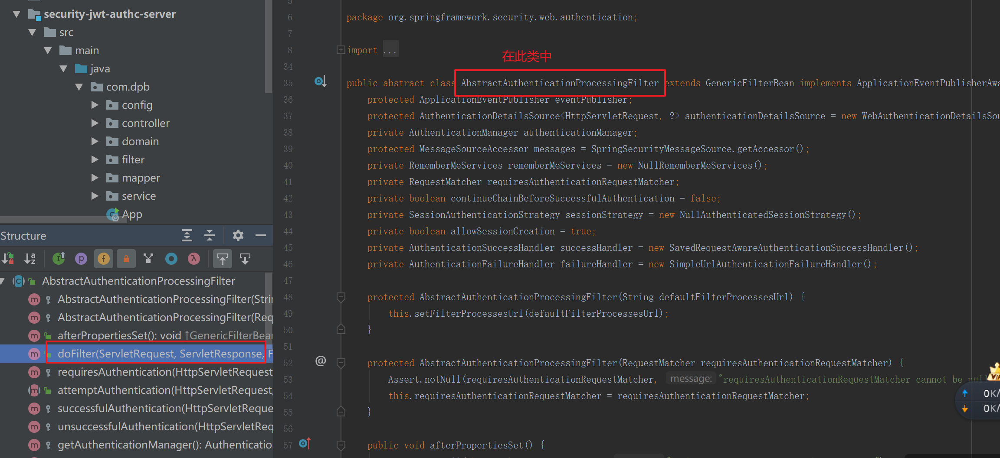Select successfulAuthentication in the Structure list

(165, 408)
